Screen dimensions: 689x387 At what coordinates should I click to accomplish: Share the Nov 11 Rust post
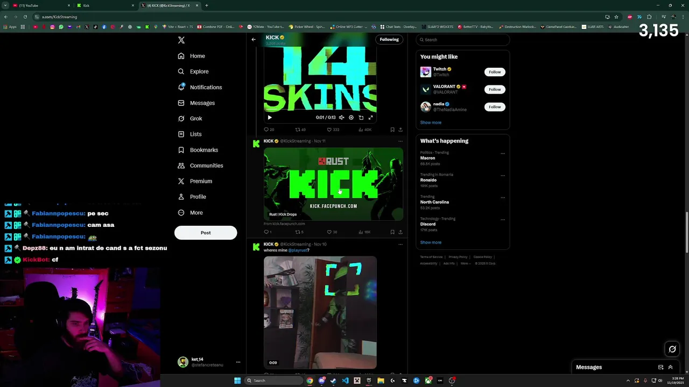pos(400,232)
